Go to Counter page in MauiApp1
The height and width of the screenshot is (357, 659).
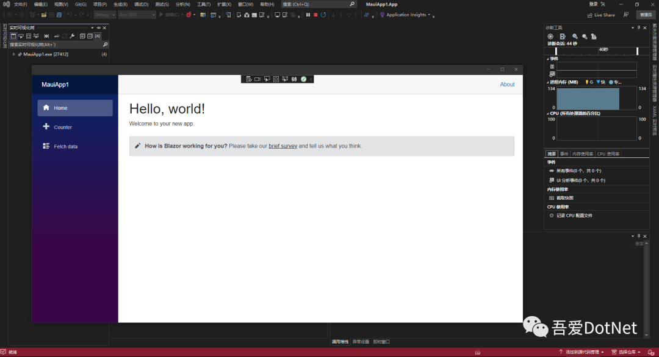click(75, 127)
